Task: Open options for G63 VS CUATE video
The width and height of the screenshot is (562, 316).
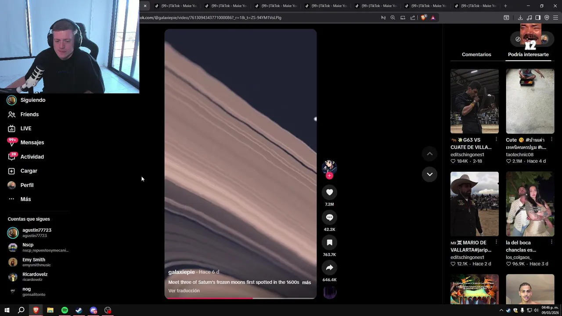Action: [x=496, y=140]
